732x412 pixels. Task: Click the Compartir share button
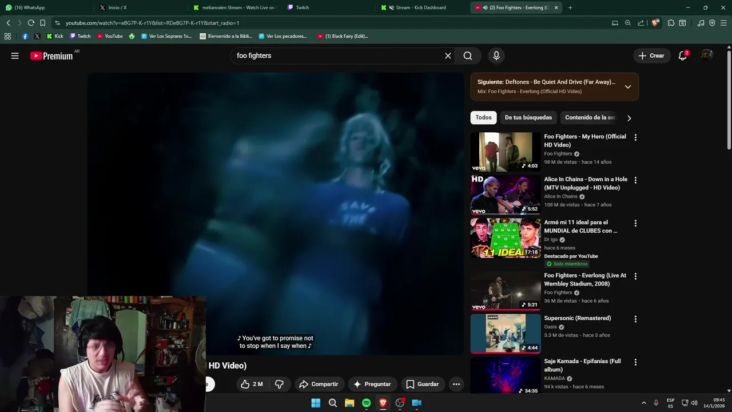(x=319, y=384)
